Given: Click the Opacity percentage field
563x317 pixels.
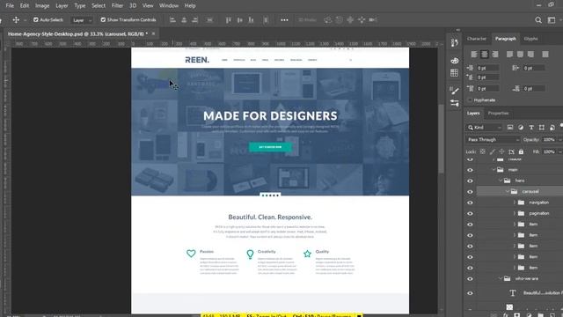Looking at the screenshot, I should pos(549,139).
